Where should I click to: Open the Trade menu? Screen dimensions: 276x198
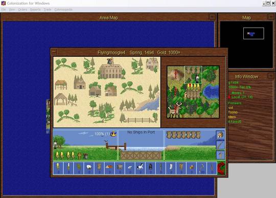tap(48, 10)
